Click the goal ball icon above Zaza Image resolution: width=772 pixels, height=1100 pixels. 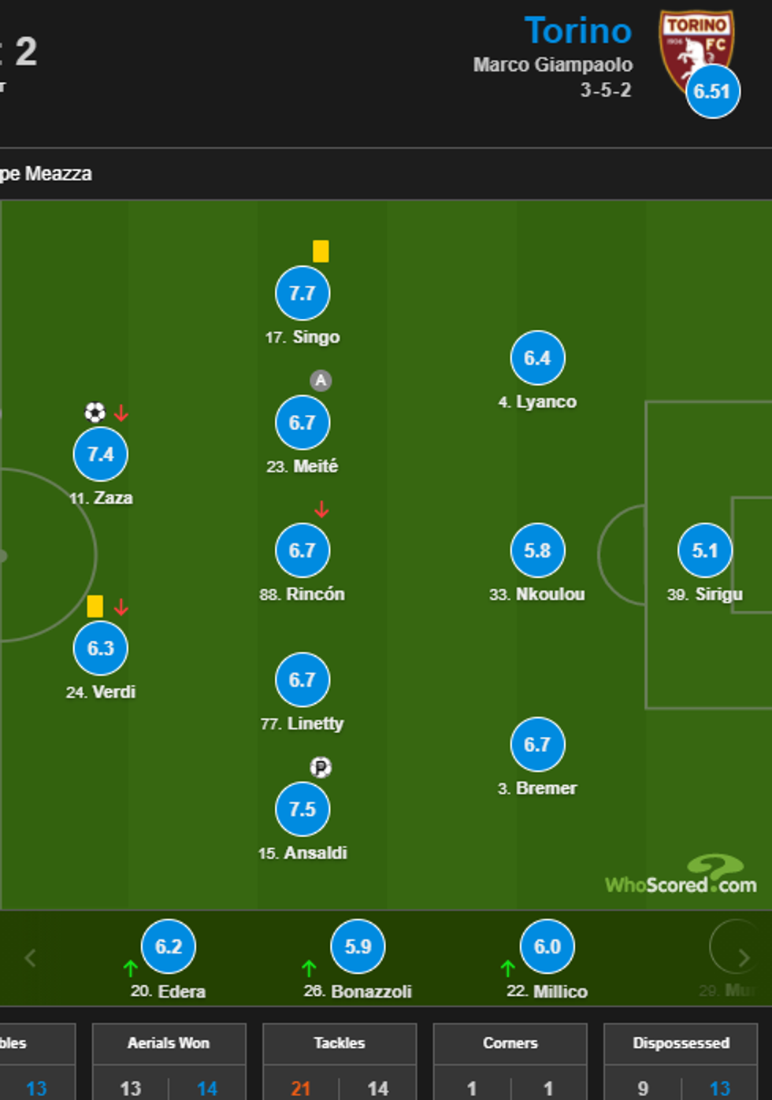[x=95, y=413]
